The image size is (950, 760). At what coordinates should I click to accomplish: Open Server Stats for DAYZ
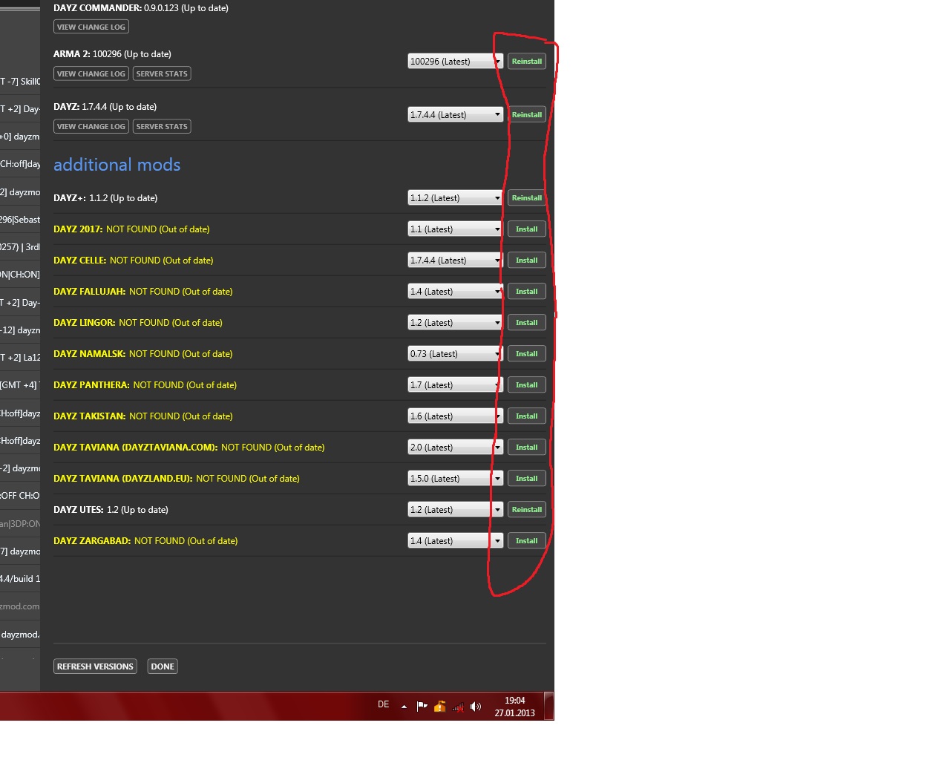click(x=162, y=126)
